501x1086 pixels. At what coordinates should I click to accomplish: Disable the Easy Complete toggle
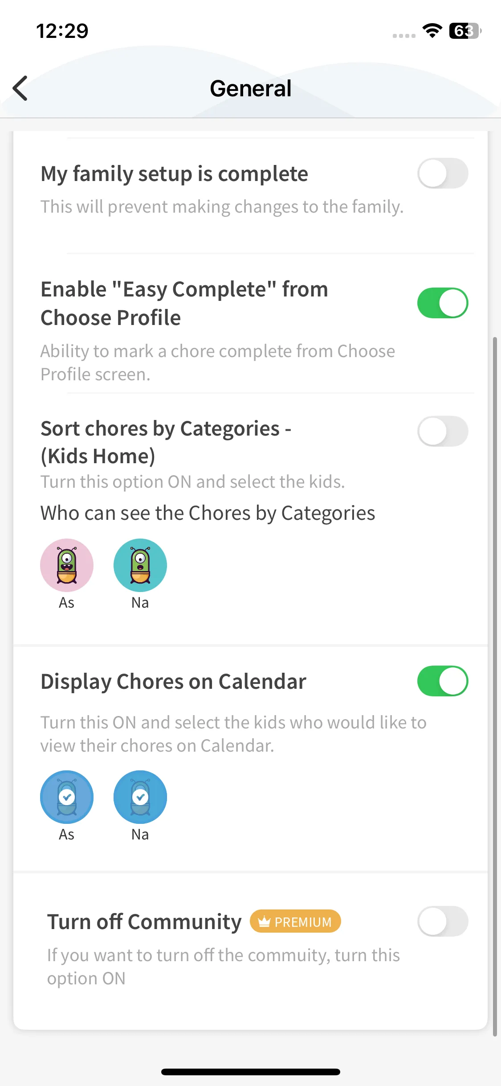click(x=443, y=303)
